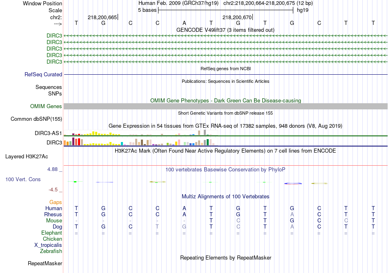
Task: Click the RefSeq Curated intron line
Action: (x=226, y=74)
